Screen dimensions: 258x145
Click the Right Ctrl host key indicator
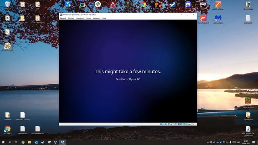pyautogui.click(x=191, y=124)
